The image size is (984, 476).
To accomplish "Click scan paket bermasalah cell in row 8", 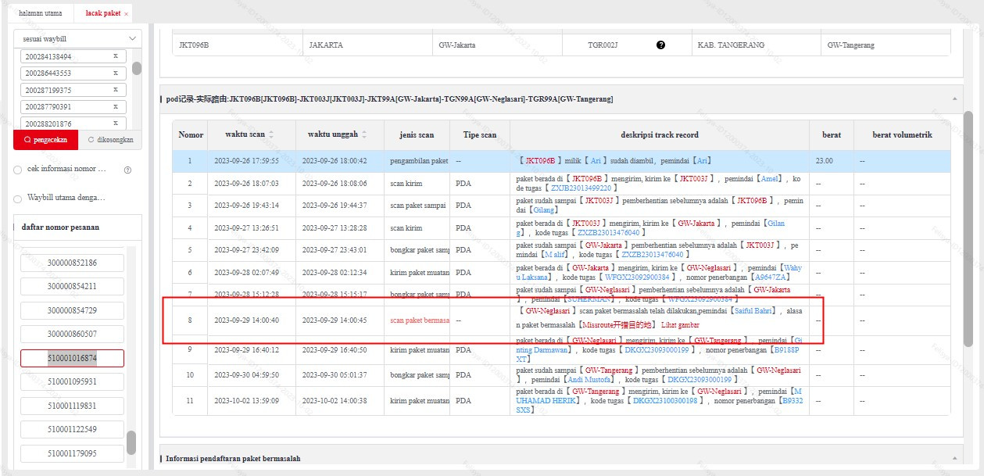I will 417,320.
